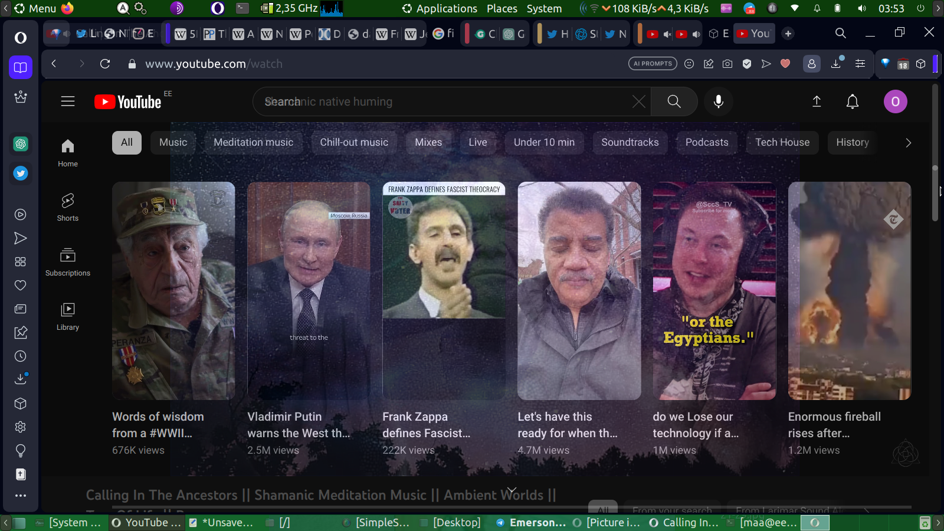Take a snapshot with the camera icon

pyautogui.click(x=727, y=64)
